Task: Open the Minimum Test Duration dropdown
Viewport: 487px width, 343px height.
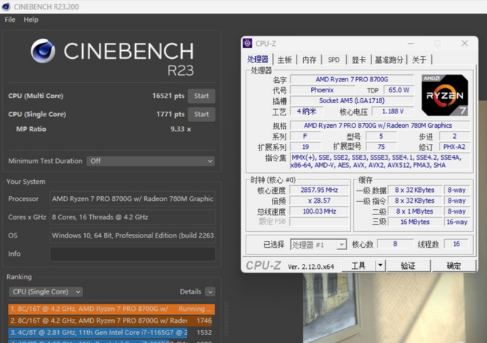Action: tap(151, 161)
